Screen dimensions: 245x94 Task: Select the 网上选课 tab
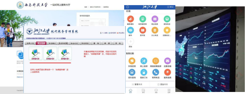tap(41, 43)
